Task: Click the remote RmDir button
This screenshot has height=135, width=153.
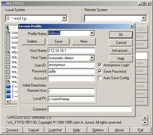Action: pyautogui.click(x=142, y=44)
